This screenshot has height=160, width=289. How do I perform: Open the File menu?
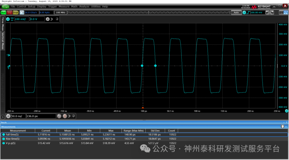(13, 7)
